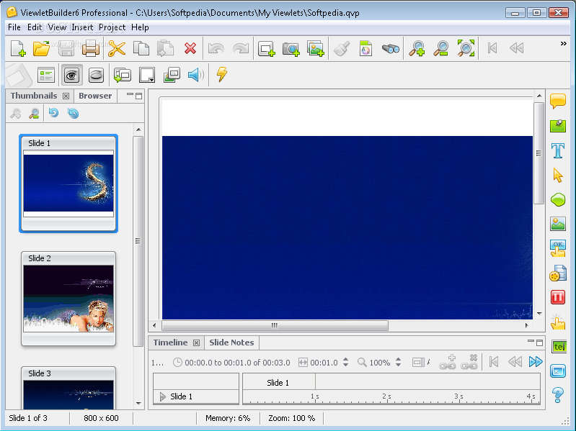Insert a cursor with the yellow arrow icon

coord(558,175)
